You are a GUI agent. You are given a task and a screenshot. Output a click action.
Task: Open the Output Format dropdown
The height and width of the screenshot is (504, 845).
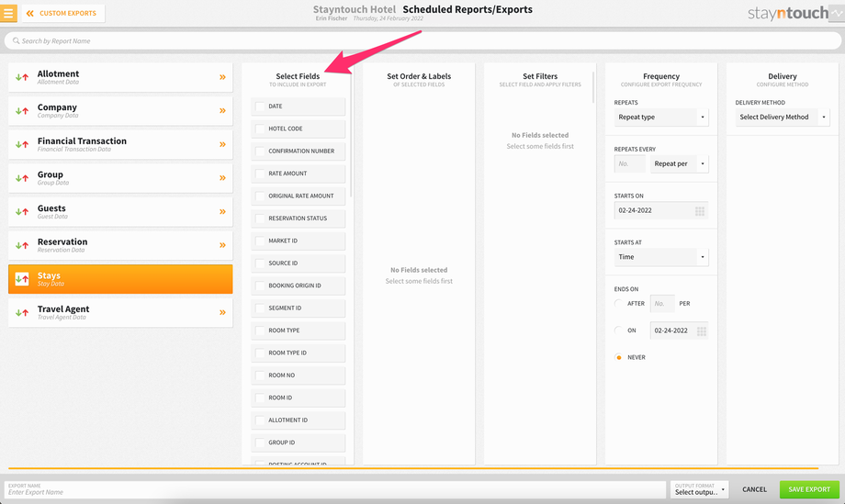point(700,489)
